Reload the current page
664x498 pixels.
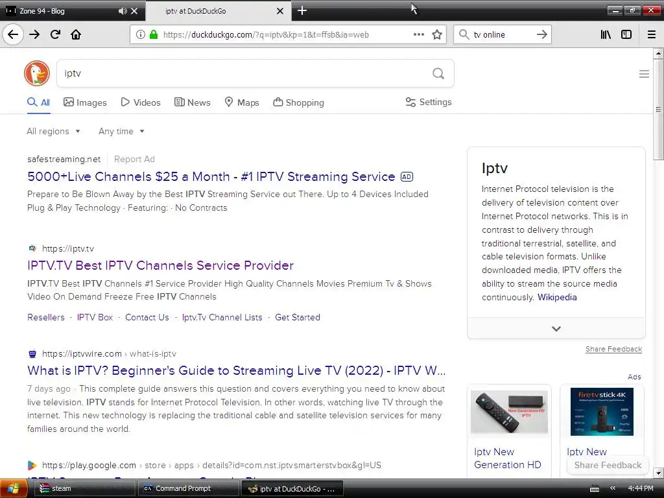click(55, 34)
